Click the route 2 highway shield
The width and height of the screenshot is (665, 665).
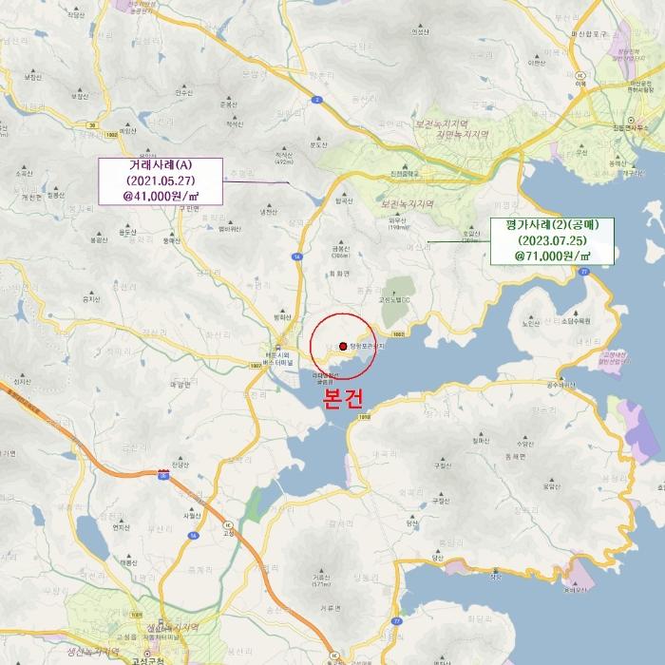coord(316,100)
